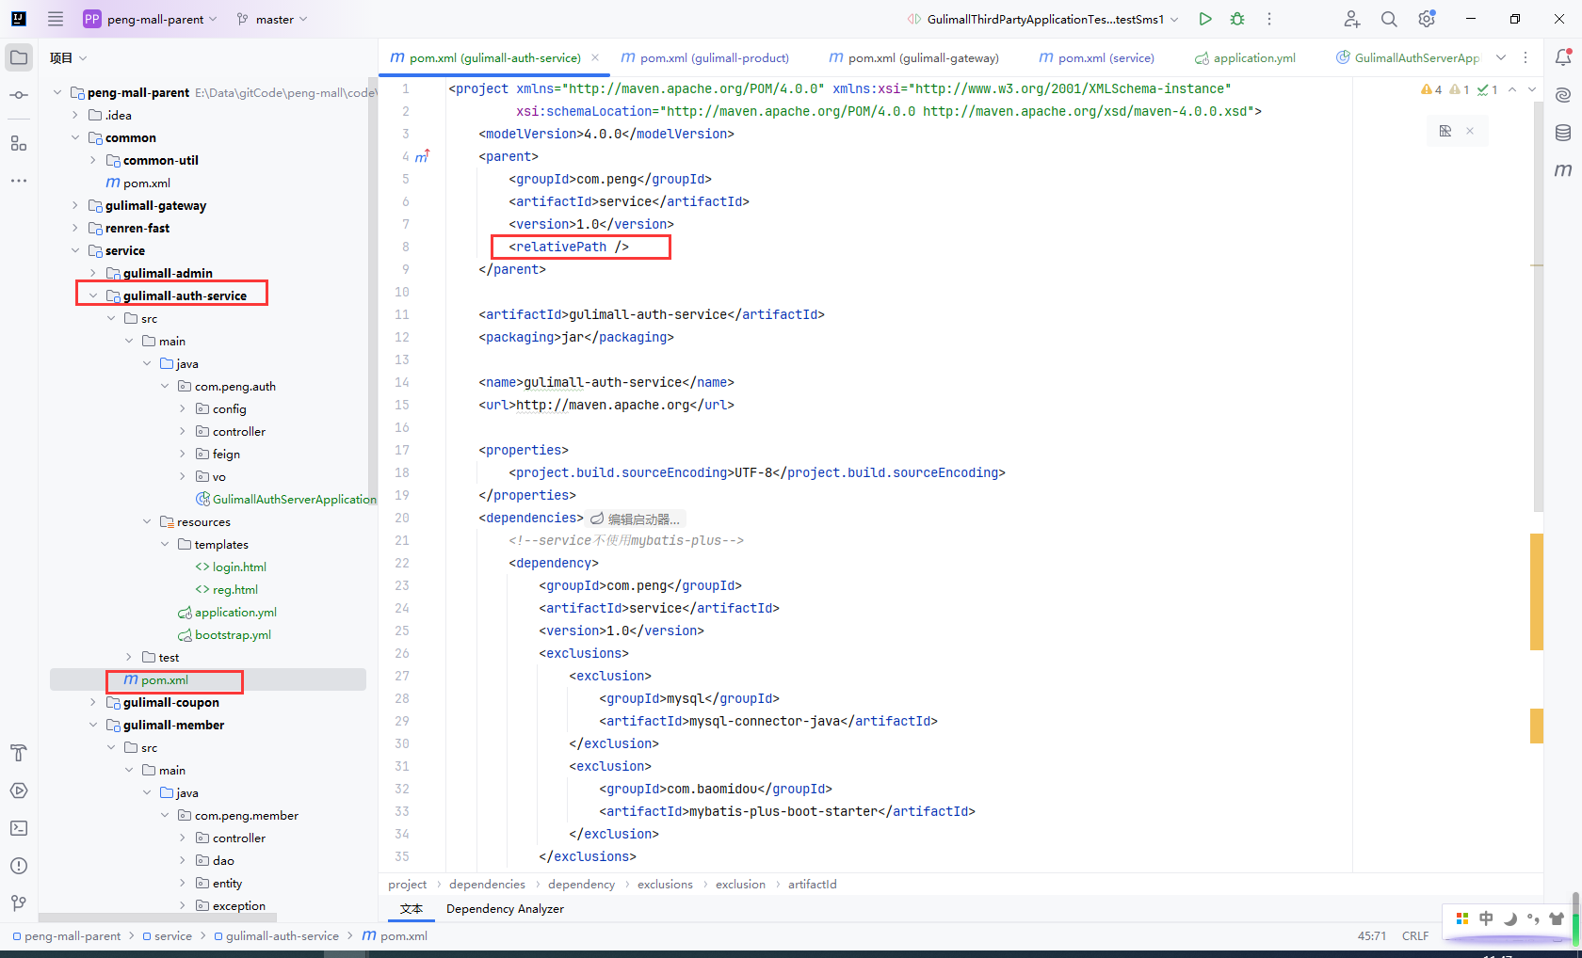Collapse the gulimall-auth-service folder

(x=93, y=295)
